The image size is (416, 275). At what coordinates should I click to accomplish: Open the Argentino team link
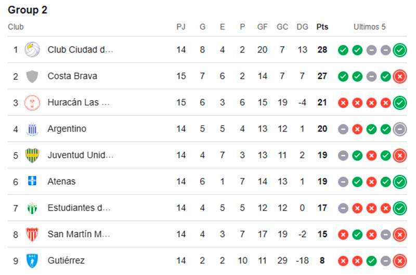click(67, 129)
